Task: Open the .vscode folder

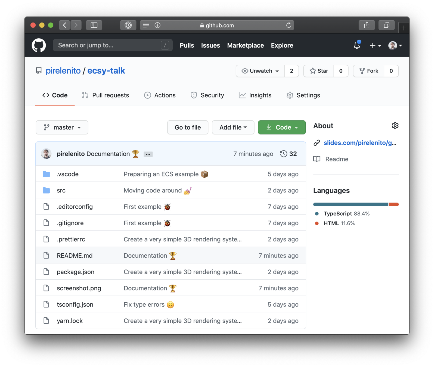Action: (68, 174)
